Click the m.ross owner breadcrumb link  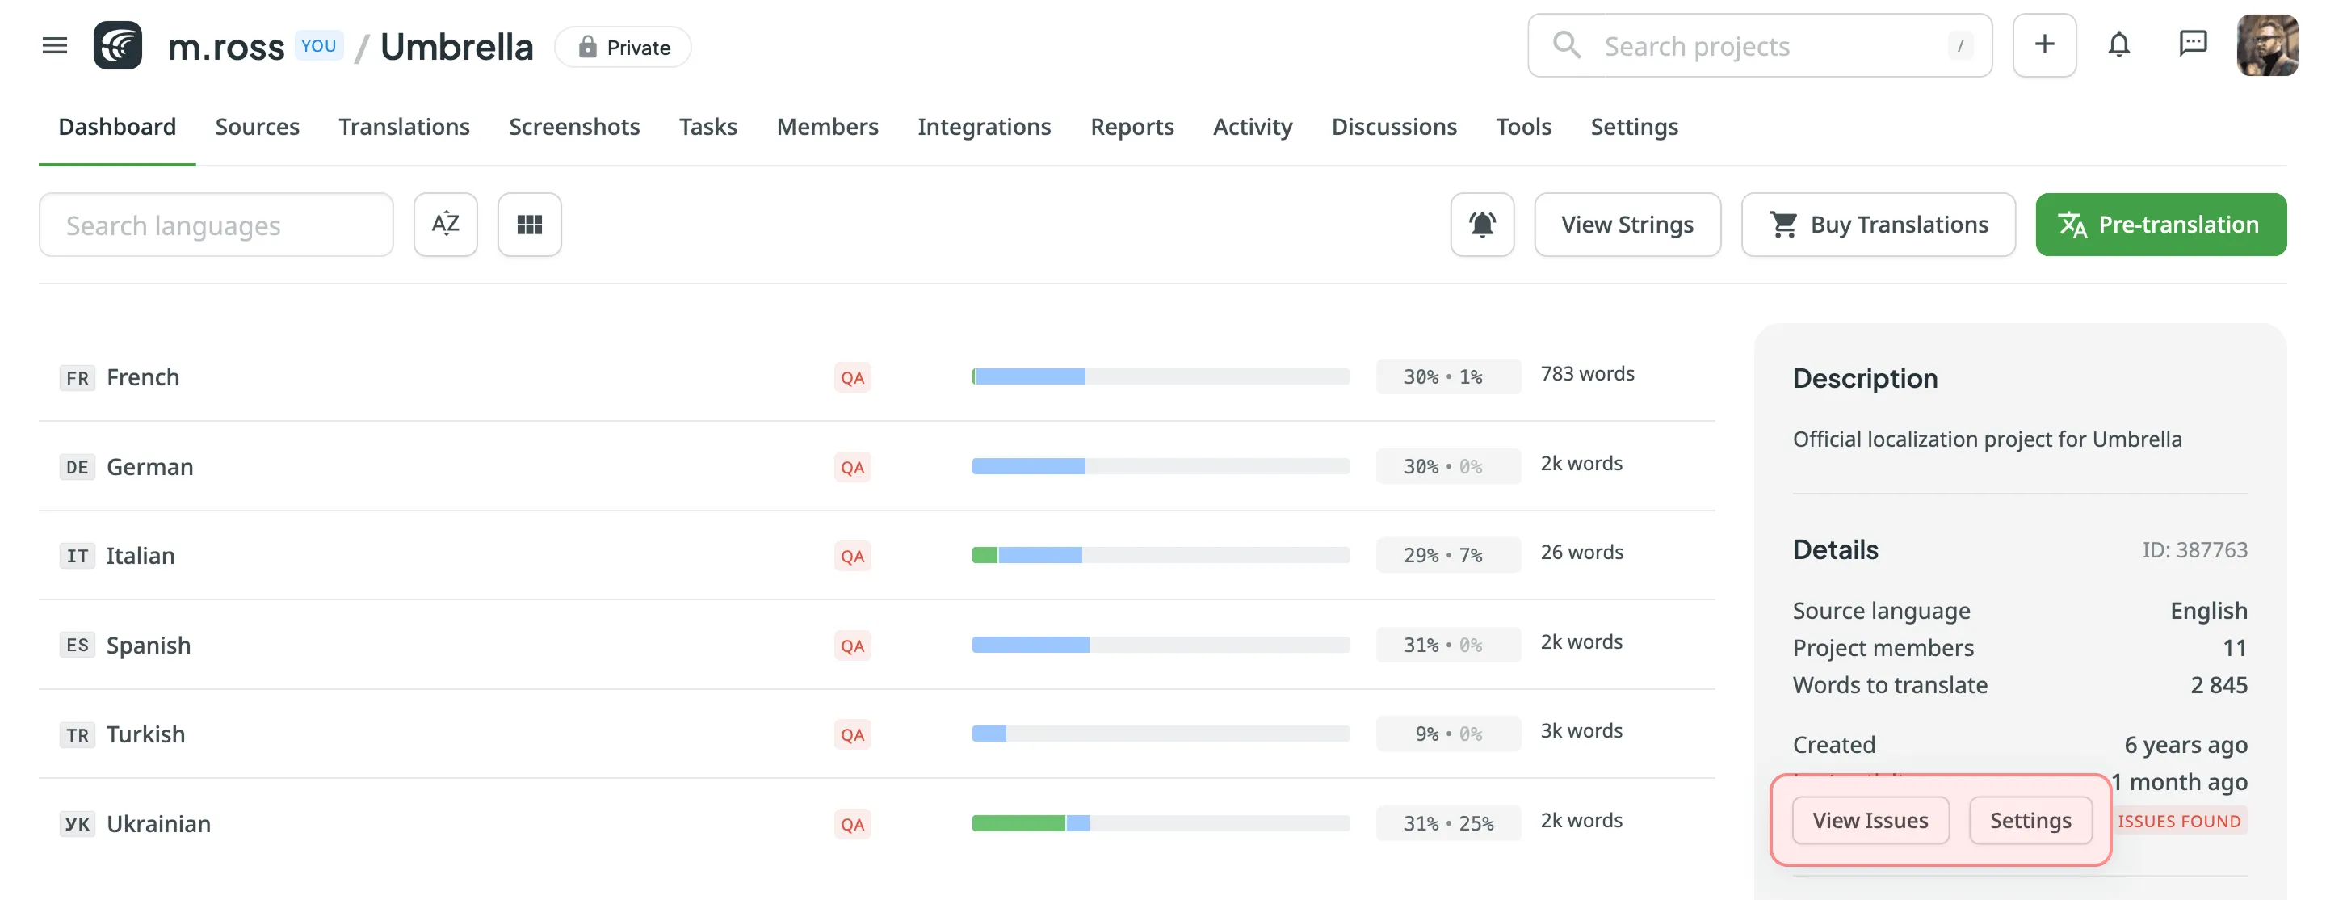click(226, 47)
